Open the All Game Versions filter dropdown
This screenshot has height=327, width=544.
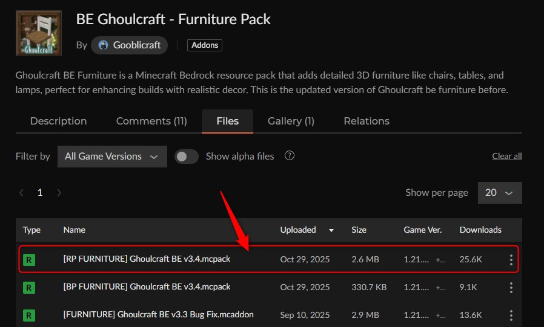(112, 157)
